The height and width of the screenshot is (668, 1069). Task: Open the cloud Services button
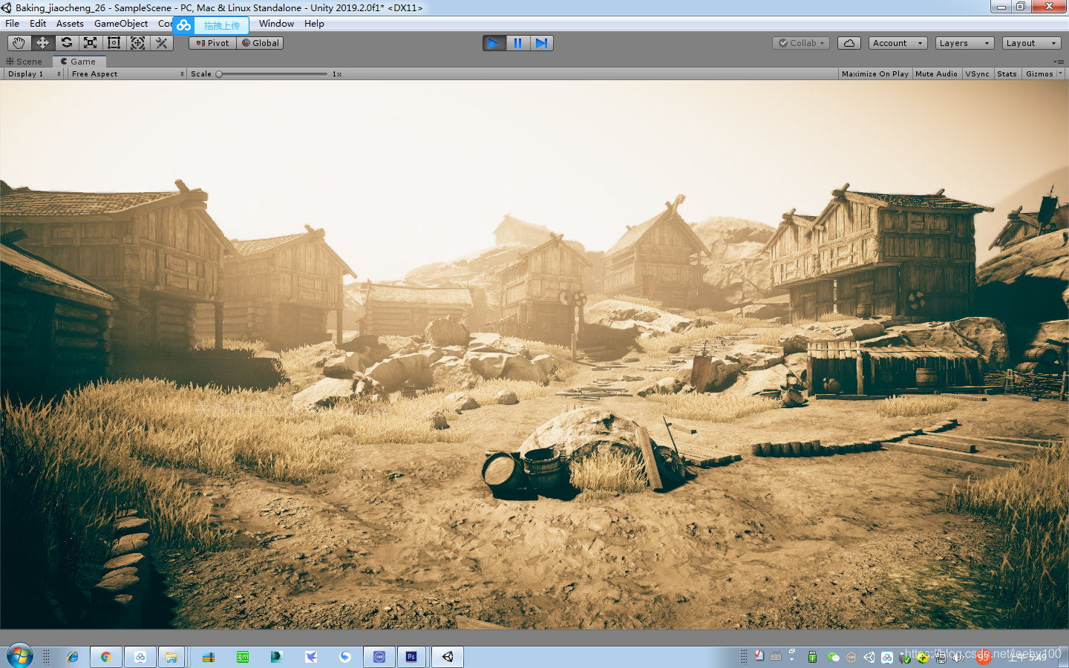pos(849,43)
